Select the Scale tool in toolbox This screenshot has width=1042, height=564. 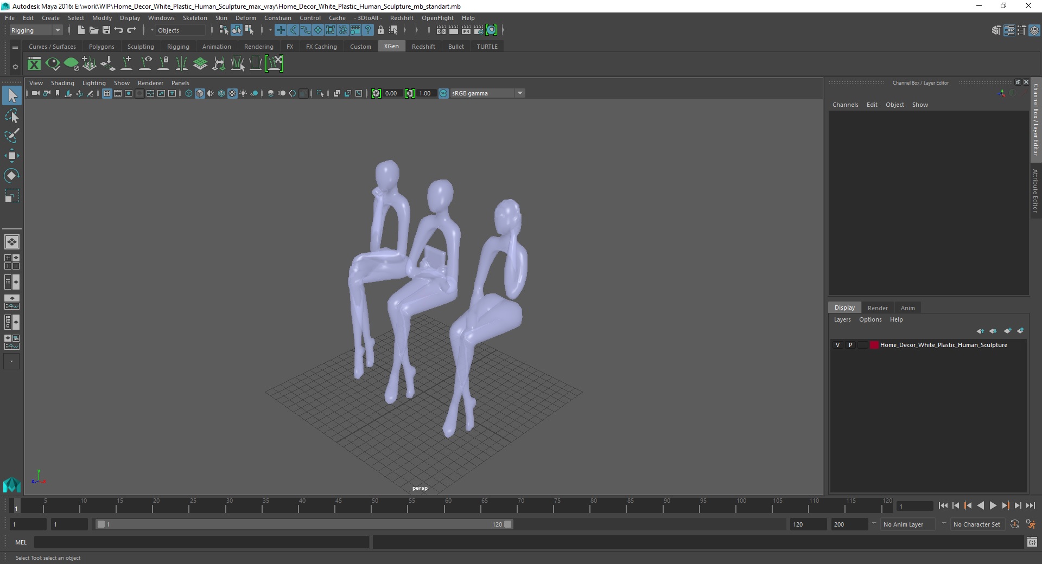coord(11,196)
